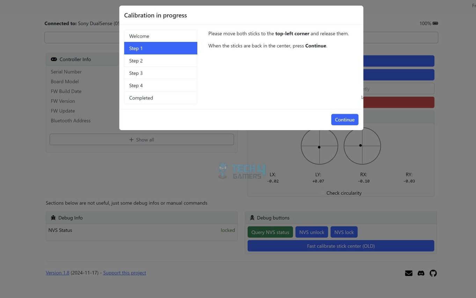Click the left stick position circle
Viewport: 476px width, 298px height.
(319, 146)
